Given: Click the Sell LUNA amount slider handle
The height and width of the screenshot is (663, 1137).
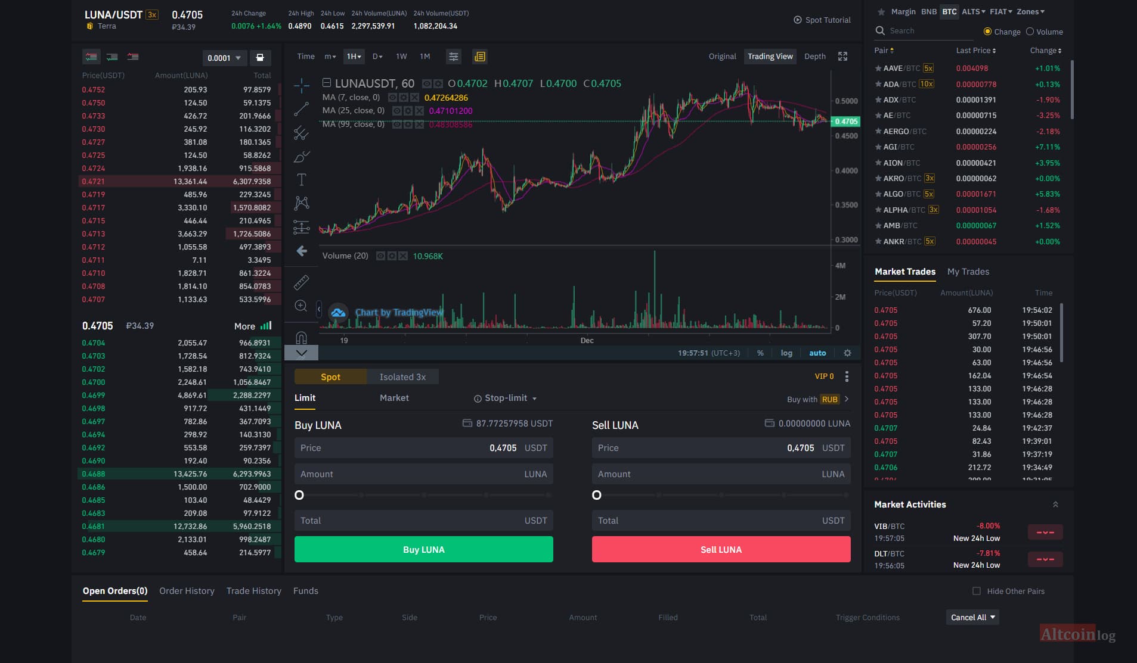Looking at the screenshot, I should click(597, 495).
